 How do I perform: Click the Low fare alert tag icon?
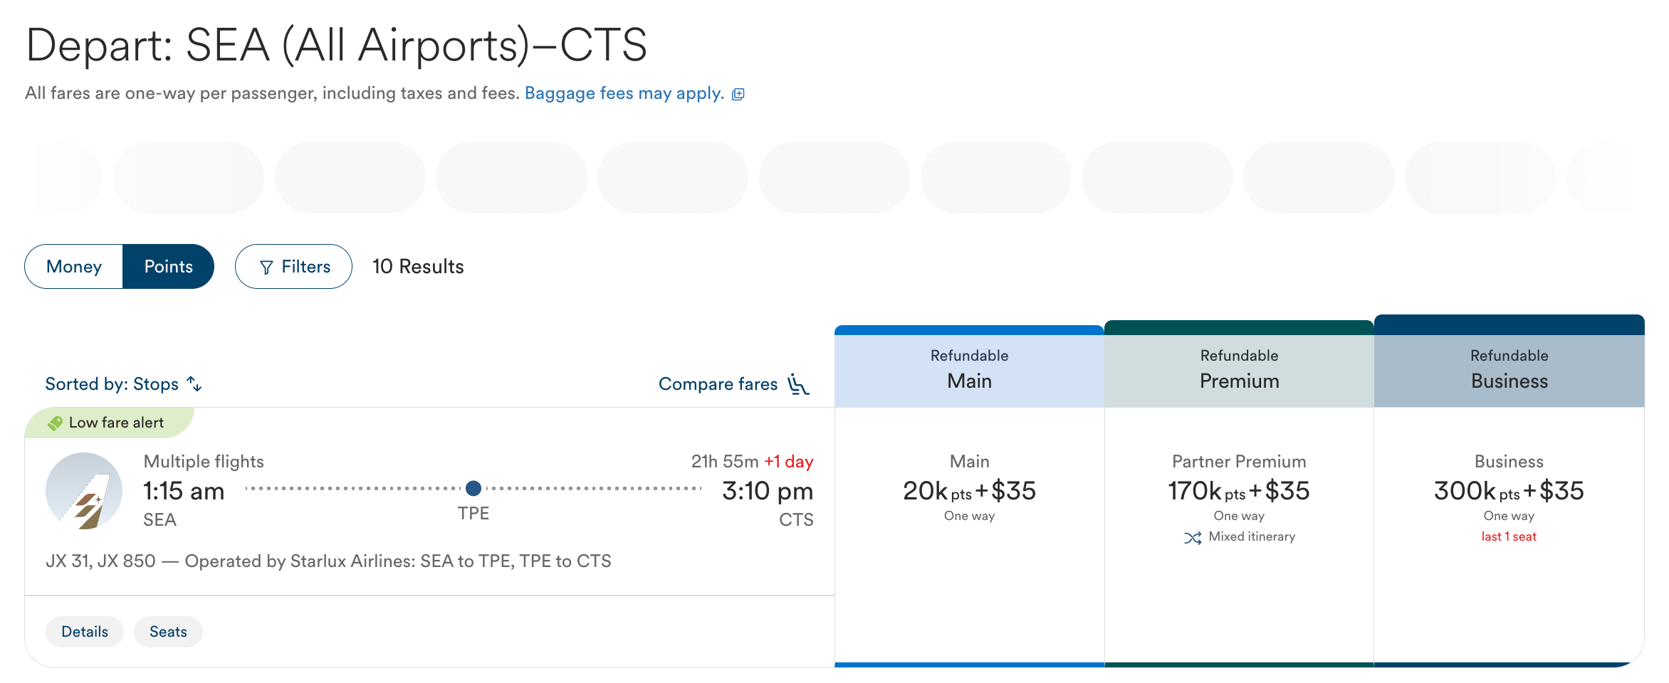pos(55,423)
